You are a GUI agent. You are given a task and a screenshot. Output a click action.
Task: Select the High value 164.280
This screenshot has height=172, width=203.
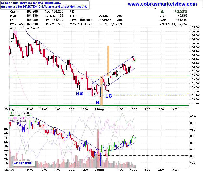32,16
